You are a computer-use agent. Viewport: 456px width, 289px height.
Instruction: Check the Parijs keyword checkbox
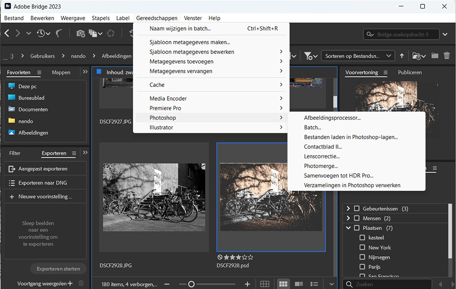coord(362,267)
